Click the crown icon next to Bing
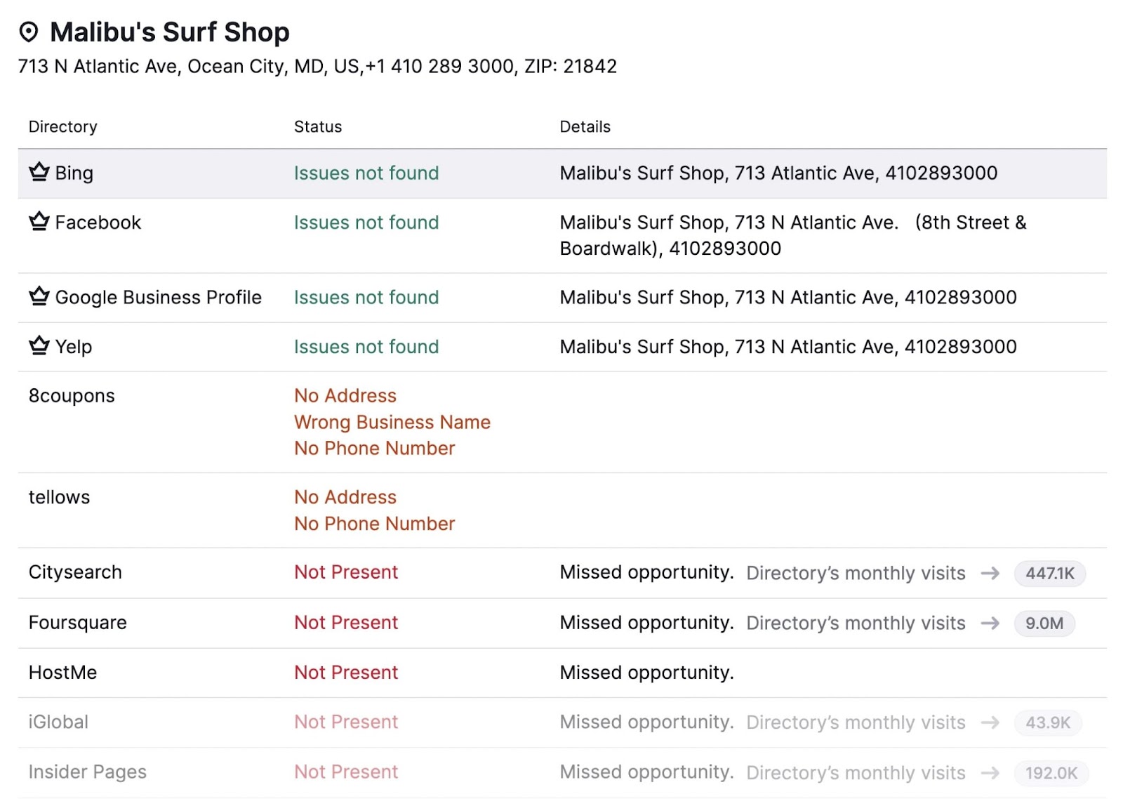1123x799 pixels. 38,172
